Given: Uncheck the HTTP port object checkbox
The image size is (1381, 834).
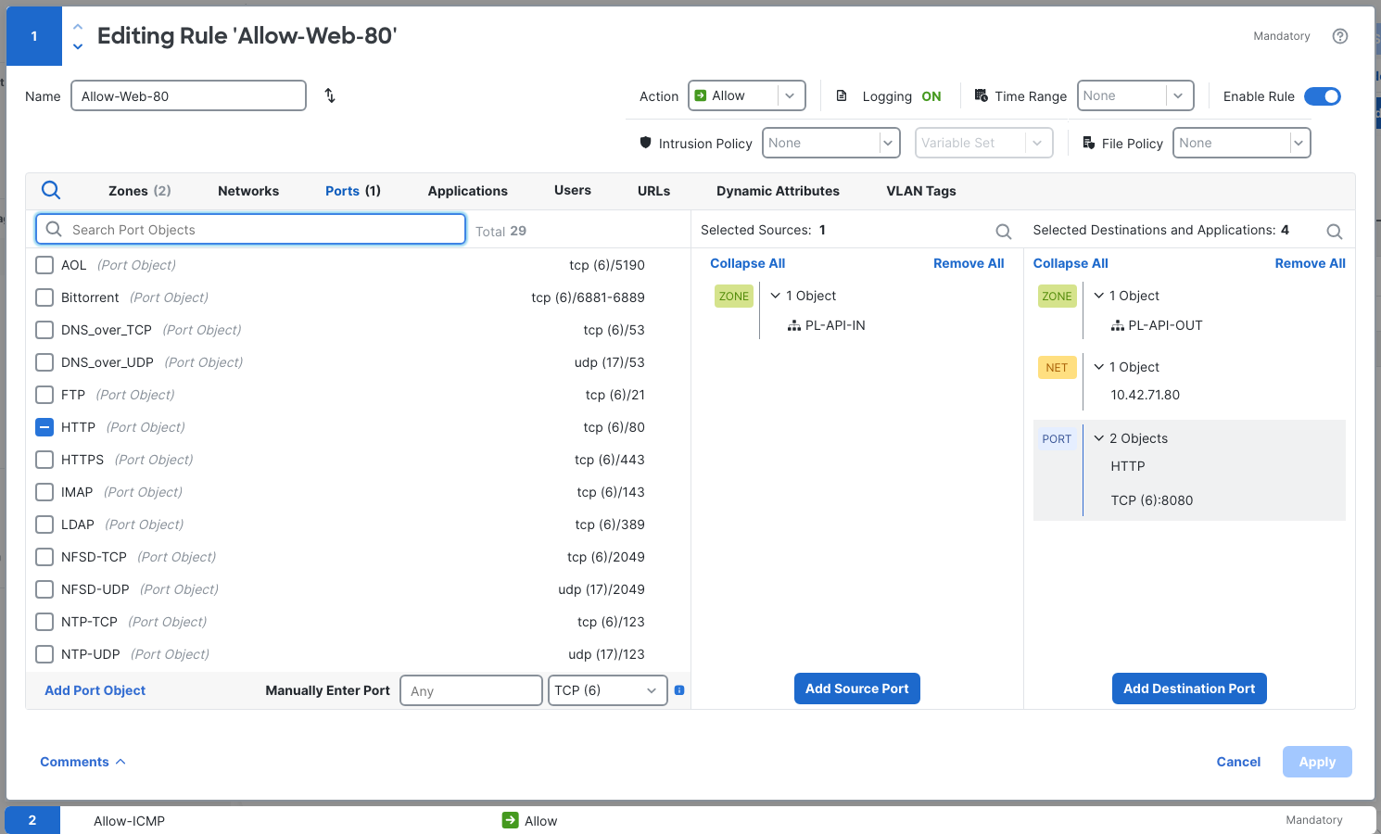Looking at the screenshot, I should pyautogui.click(x=44, y=427).
